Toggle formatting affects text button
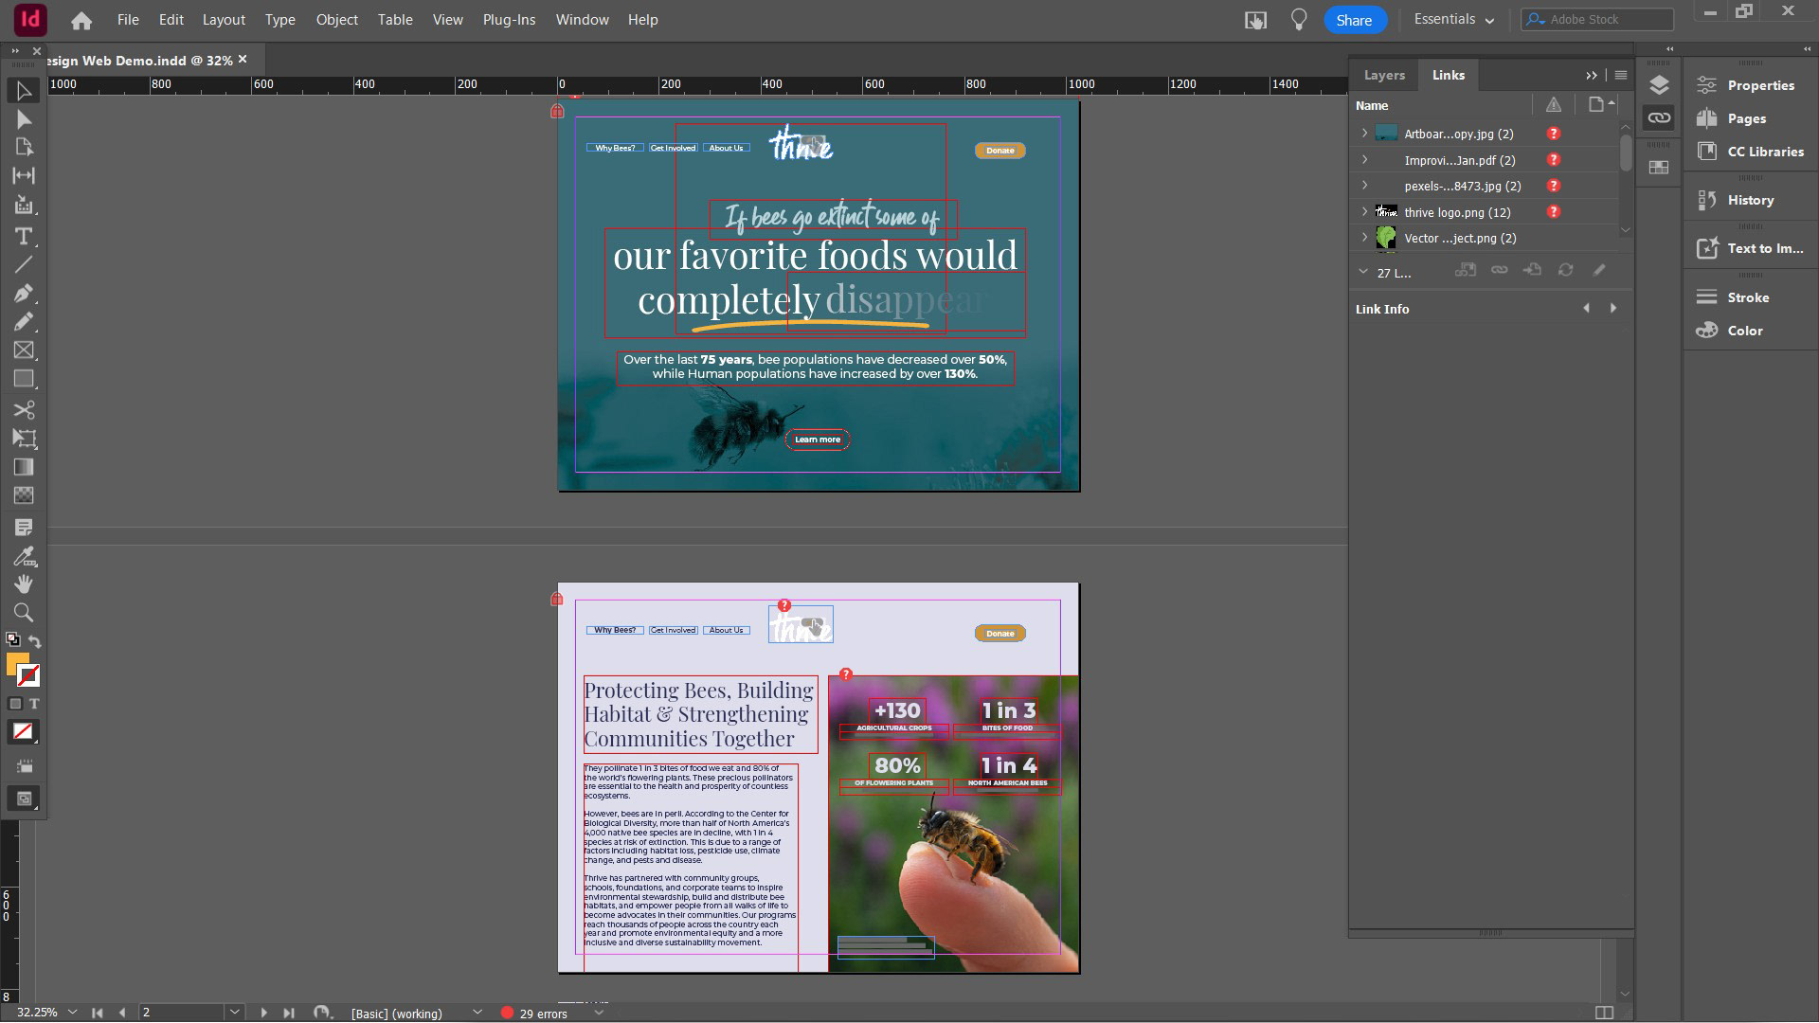The image size is (1819, 1023). (34, 704)
